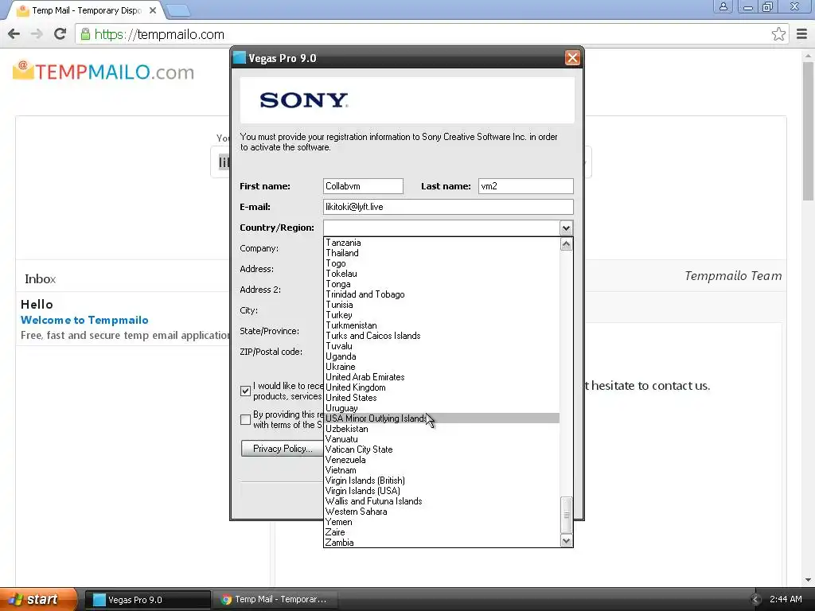Click the E-mail input field
The image size is (815, 611).
[x=448, y=207]
